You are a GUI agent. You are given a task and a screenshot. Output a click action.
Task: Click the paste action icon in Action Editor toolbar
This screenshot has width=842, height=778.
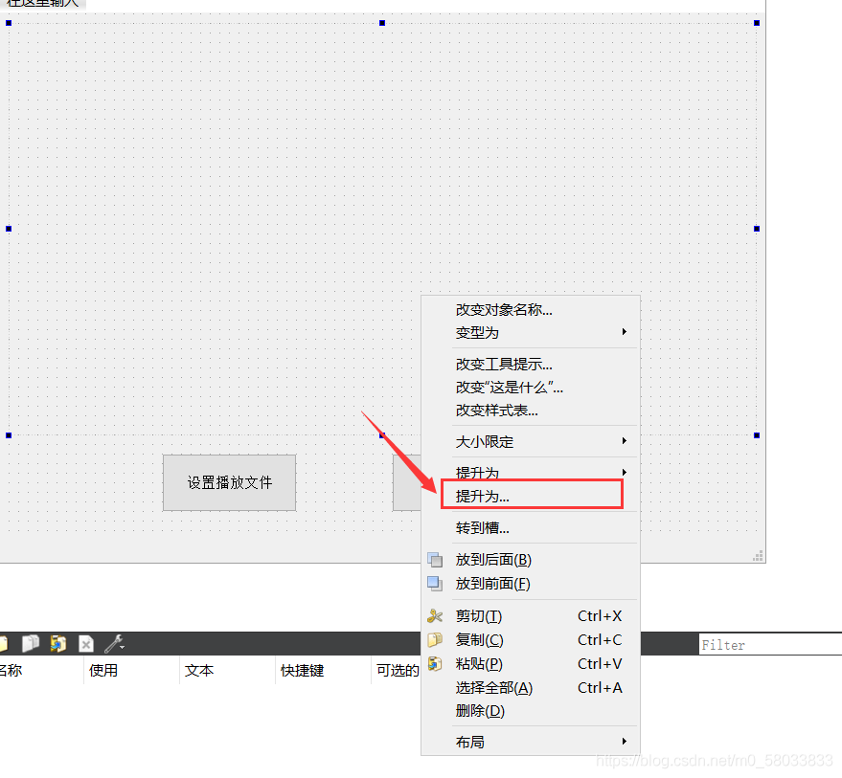click(x=58, y=643)
